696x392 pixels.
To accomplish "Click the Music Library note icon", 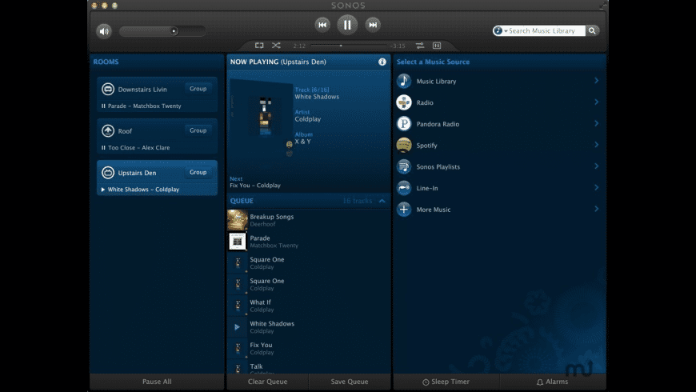I will [404, 81].
